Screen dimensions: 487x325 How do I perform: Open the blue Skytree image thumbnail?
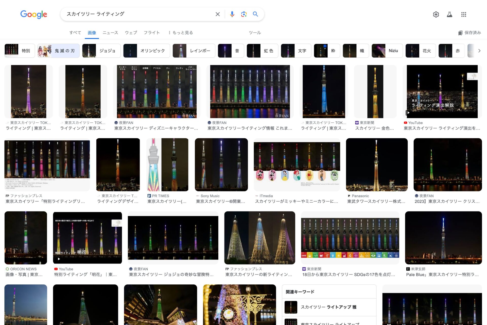click(x=324, y=91)
